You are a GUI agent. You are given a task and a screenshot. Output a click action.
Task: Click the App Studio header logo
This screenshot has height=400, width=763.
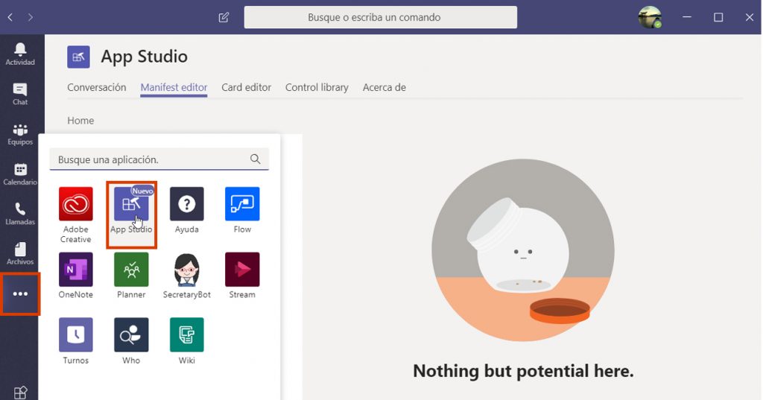pos(78,57)
